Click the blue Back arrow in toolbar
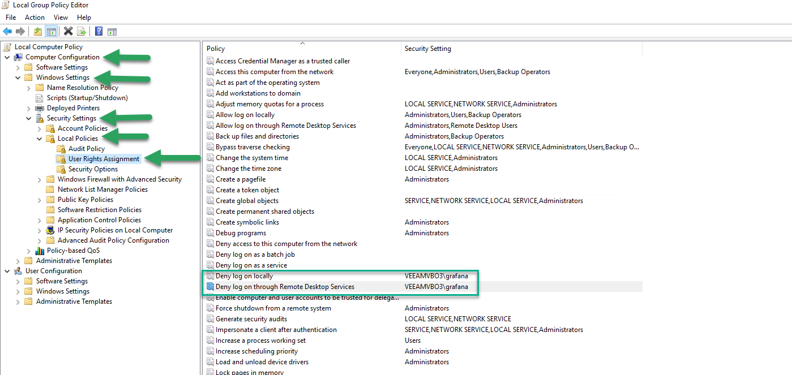The image size is (792, 375). click(7, 31)
